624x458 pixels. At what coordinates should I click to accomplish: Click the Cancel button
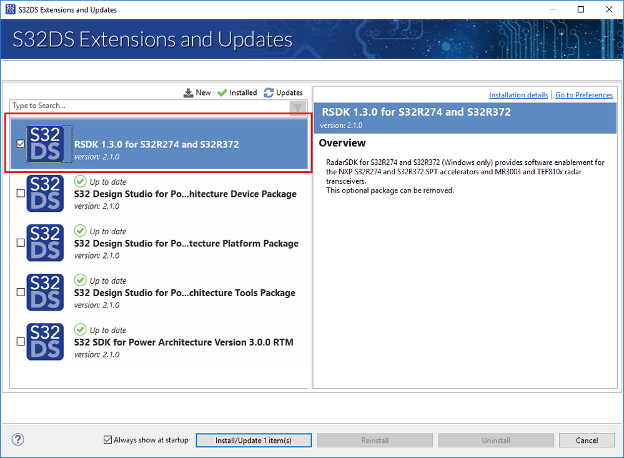[587, 441]
